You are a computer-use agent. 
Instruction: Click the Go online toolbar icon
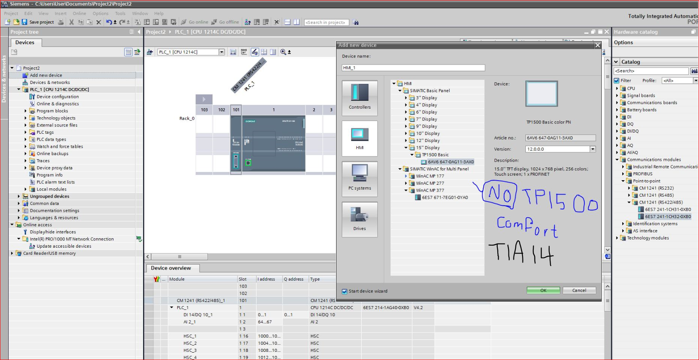[x=184, y=22]
